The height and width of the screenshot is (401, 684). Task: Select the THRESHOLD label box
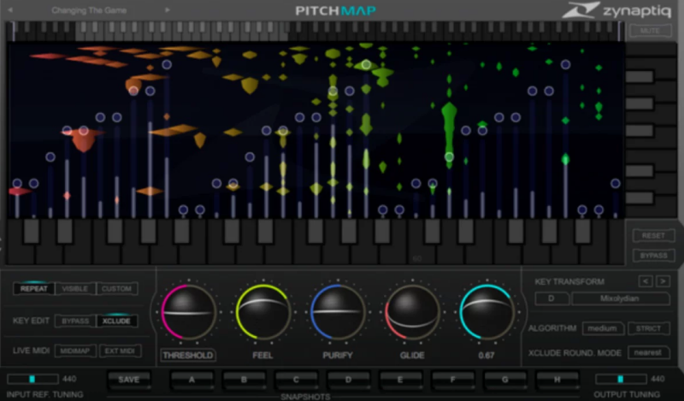coord(188,355)
